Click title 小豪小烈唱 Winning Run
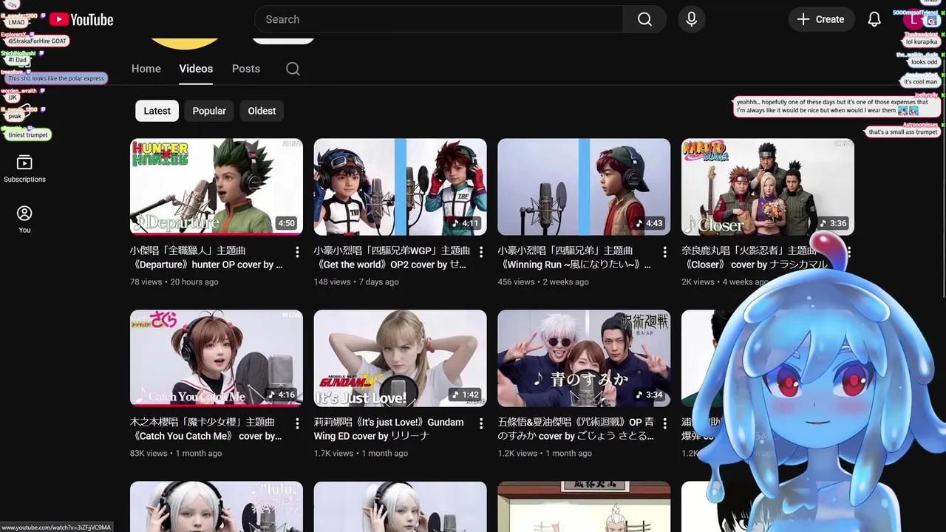The image size is (946, 532). tap(574, 258)
